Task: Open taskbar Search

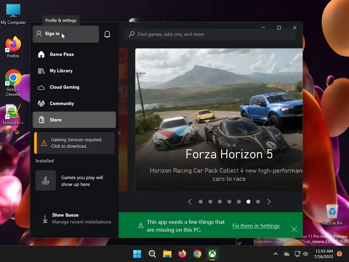Action: 152,254
